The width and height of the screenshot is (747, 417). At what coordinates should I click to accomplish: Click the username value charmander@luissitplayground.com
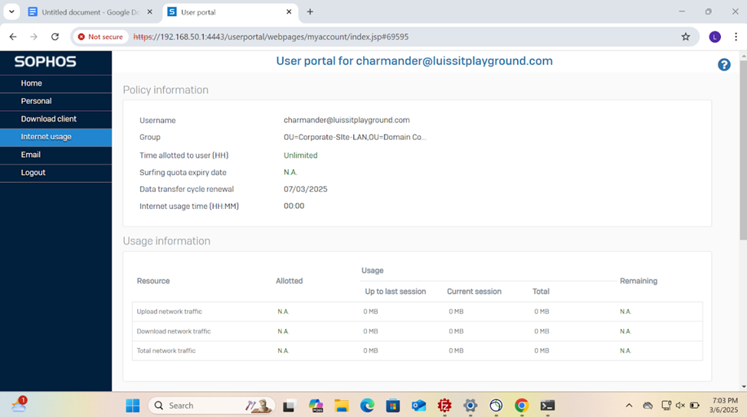[346, 120]
